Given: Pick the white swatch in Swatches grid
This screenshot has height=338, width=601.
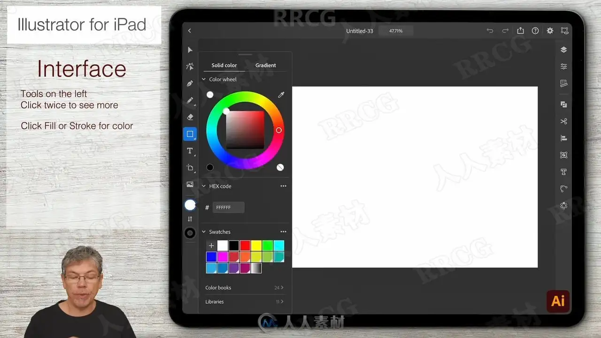Looking at the screenshot, I should click(223, 246).
